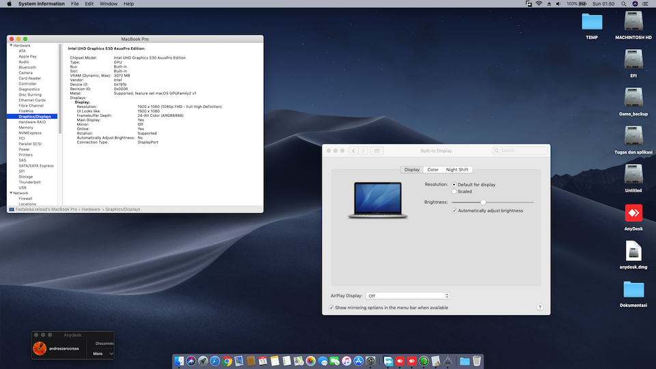The height and width of the screenshot is (369, 656).
Task: Toggle Automatically adjust brightness checkbox
Action: (454, 210)
